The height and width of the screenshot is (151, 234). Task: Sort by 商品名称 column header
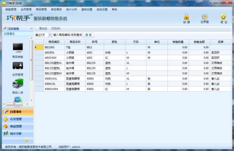[x=75, y=42]
